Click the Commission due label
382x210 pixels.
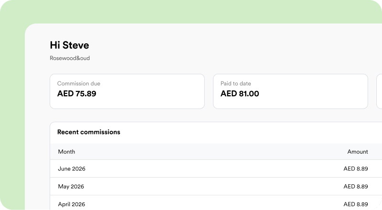click(x=79, y=84)
